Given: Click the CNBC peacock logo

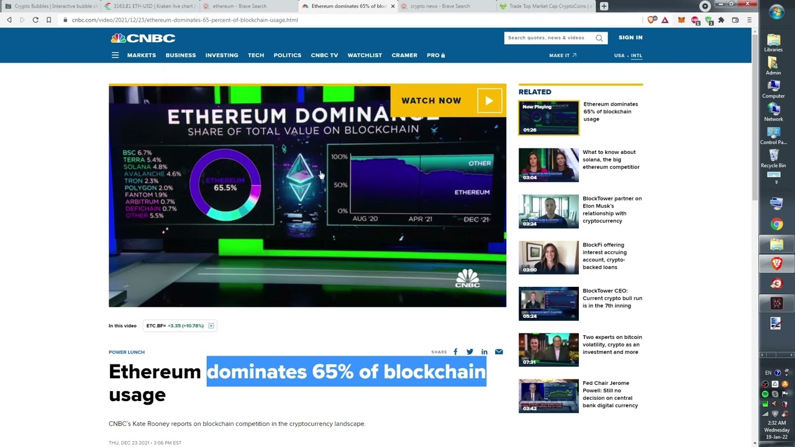Looking at the screenshot, I should click(143, 38).
